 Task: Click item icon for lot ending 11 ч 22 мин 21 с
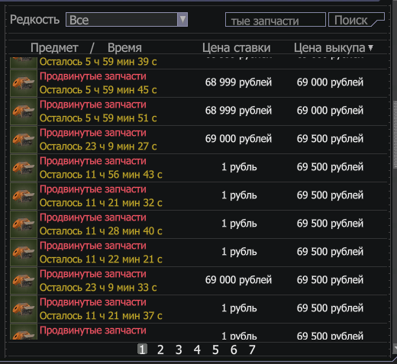pos(24,253)
